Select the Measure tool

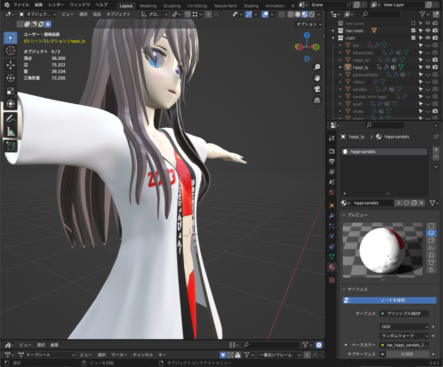(10, 132)
